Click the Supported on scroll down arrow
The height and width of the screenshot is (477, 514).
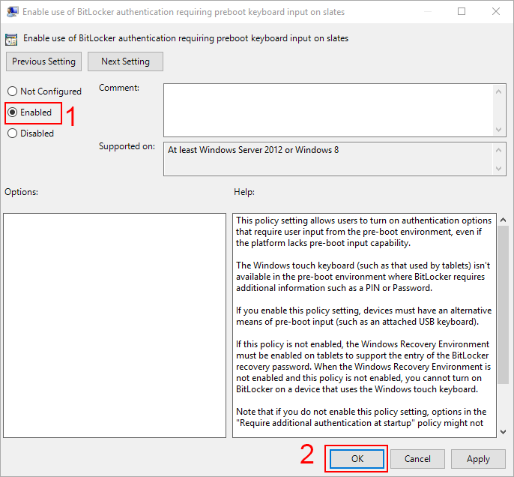pyautogui.click(x=498, y=168)
